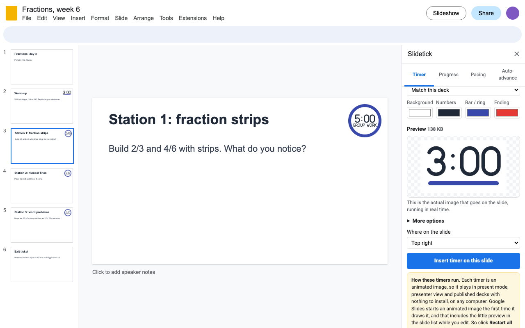The height and width of the screenshot is (328, 525).
Task: Pick the Ending color swatch
Action: click(507, 113)
